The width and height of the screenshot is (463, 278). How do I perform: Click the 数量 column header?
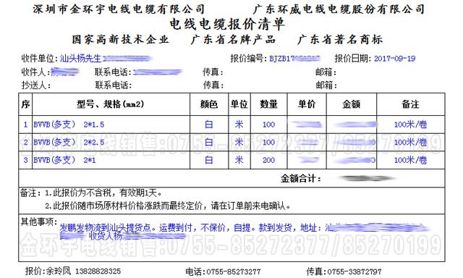point(268,104)
